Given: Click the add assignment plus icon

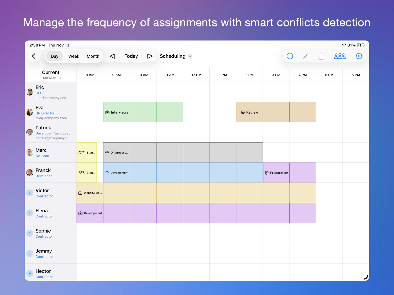Looking at the screenshot, I should coord(290,56).
